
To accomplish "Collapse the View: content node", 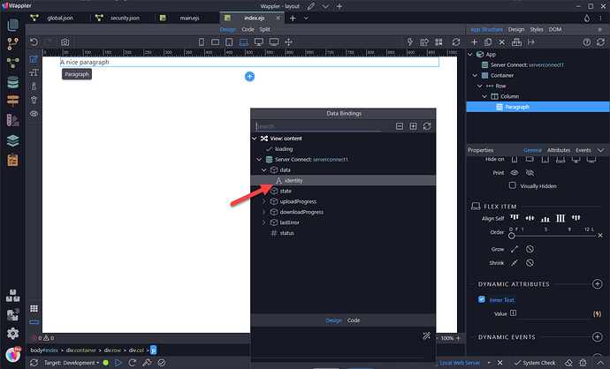I will (255, 139).
